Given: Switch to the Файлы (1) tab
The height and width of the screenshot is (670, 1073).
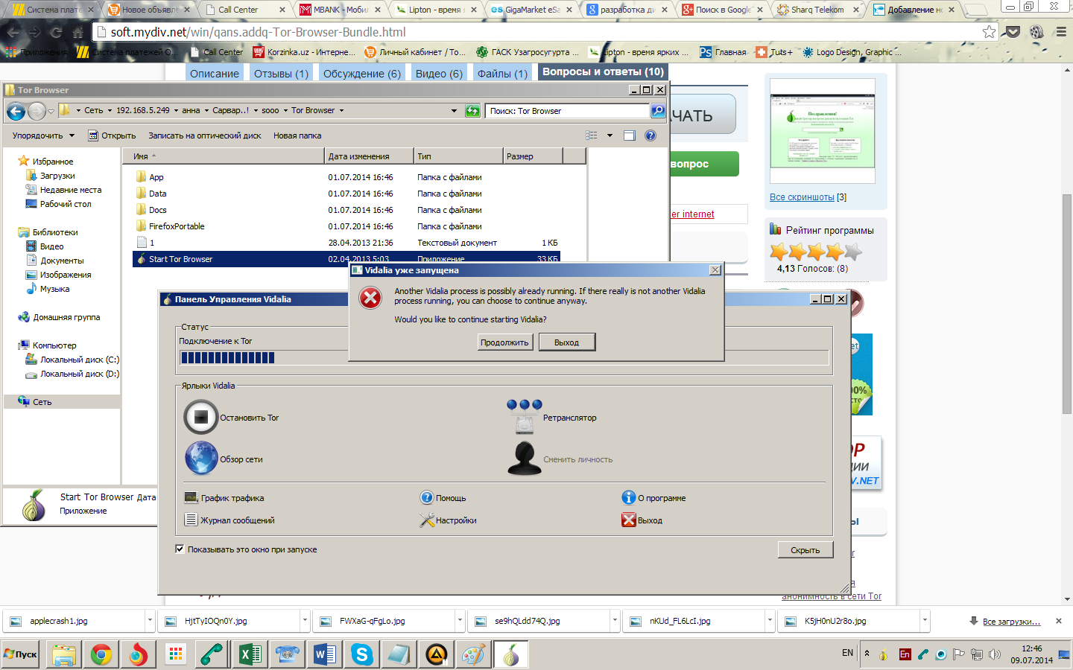Looking at the screenshot, I should tap(502, 73).
